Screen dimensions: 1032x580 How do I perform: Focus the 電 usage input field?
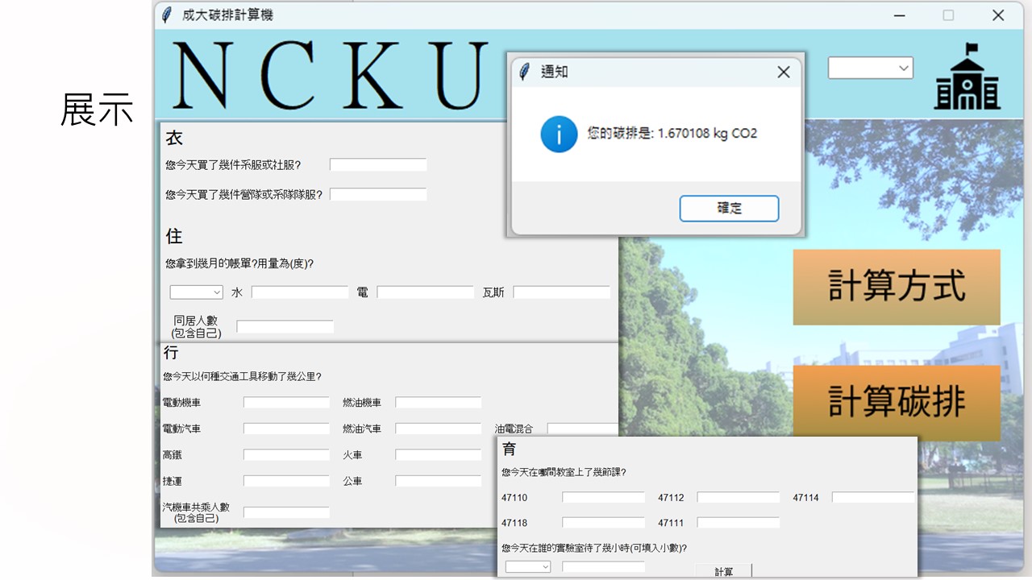426,292
